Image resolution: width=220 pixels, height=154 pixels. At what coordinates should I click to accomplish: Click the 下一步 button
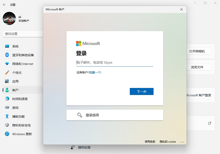[142, 91]
